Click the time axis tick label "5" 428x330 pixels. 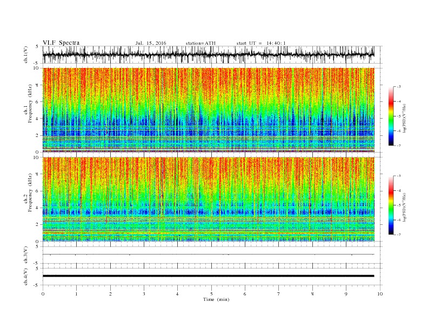click(211, 294)
